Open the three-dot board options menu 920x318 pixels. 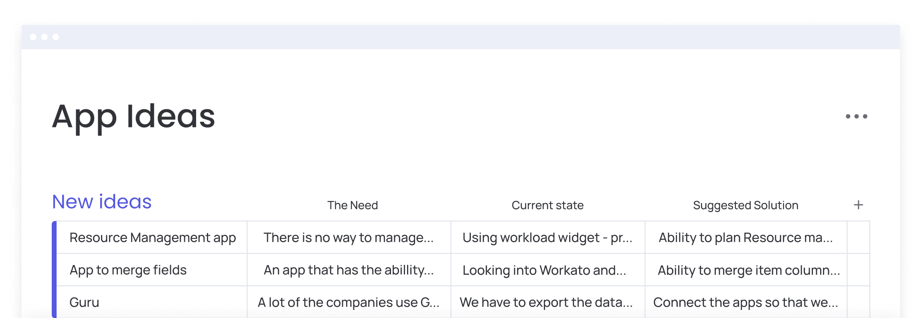coord(856,116)
